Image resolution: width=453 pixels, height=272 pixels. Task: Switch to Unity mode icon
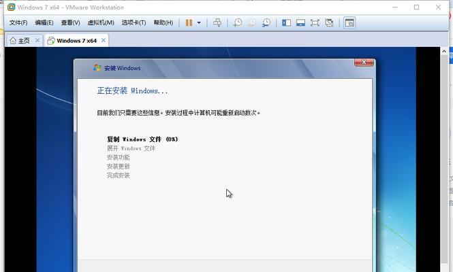click(x=329, y=22)
